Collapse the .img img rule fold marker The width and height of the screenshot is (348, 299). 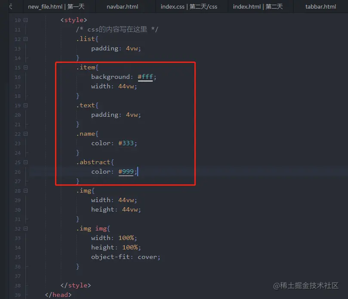point(26,228)
